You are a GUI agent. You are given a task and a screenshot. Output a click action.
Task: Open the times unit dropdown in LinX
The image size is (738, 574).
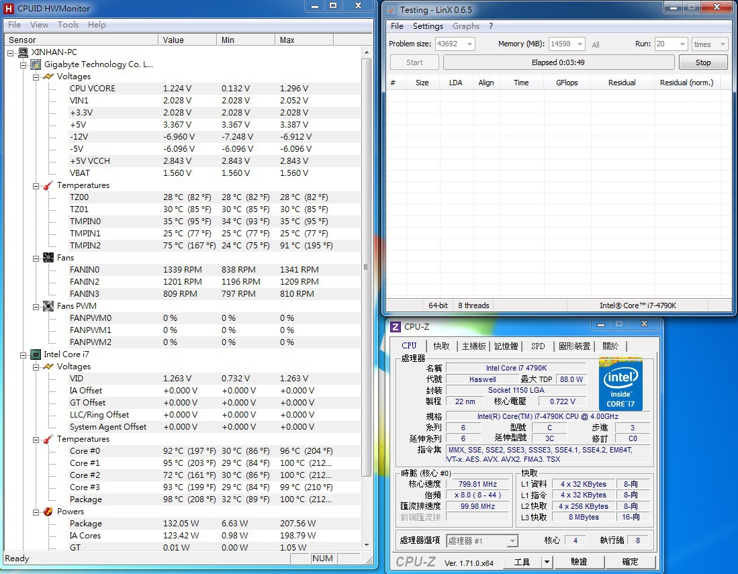(723, 44)
